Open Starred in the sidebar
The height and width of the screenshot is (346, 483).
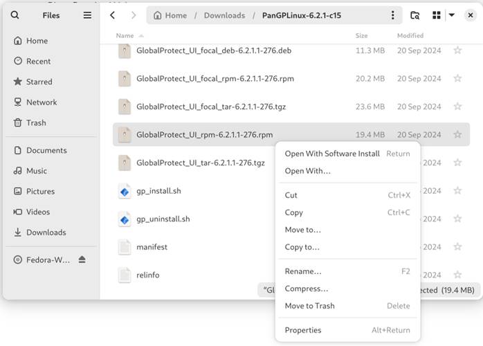tap(51, 82)
